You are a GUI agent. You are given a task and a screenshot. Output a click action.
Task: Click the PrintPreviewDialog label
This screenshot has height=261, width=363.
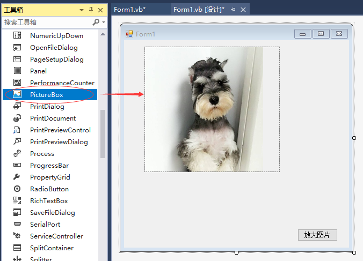pos(59,142)
